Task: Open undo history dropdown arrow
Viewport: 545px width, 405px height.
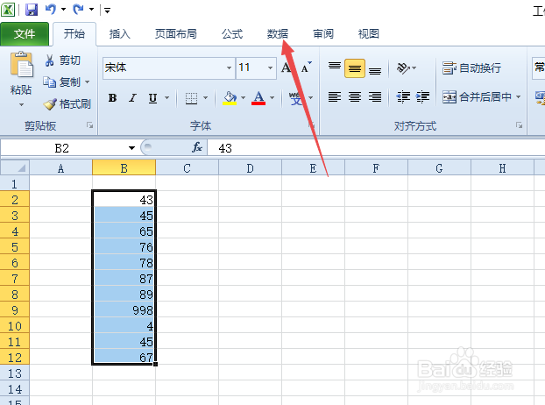Action: tap(64, 10)
